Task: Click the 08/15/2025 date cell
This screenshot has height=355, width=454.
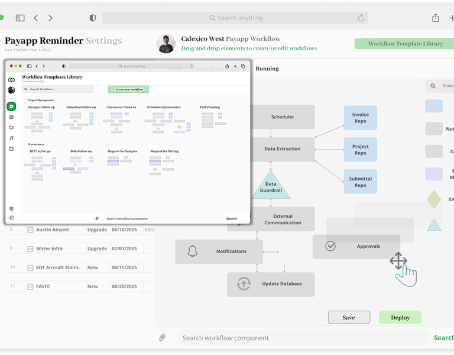Action: [125, 267]
